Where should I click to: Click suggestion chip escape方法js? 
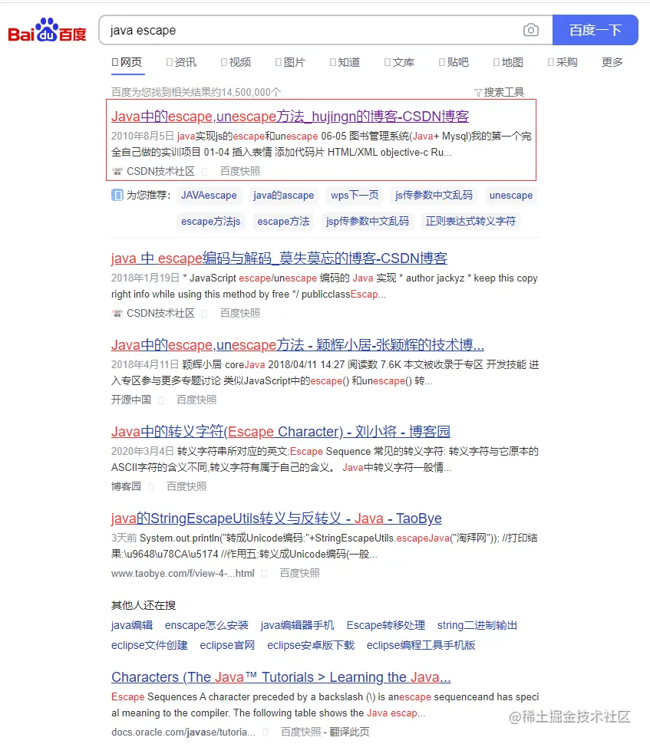coord(211,221)
